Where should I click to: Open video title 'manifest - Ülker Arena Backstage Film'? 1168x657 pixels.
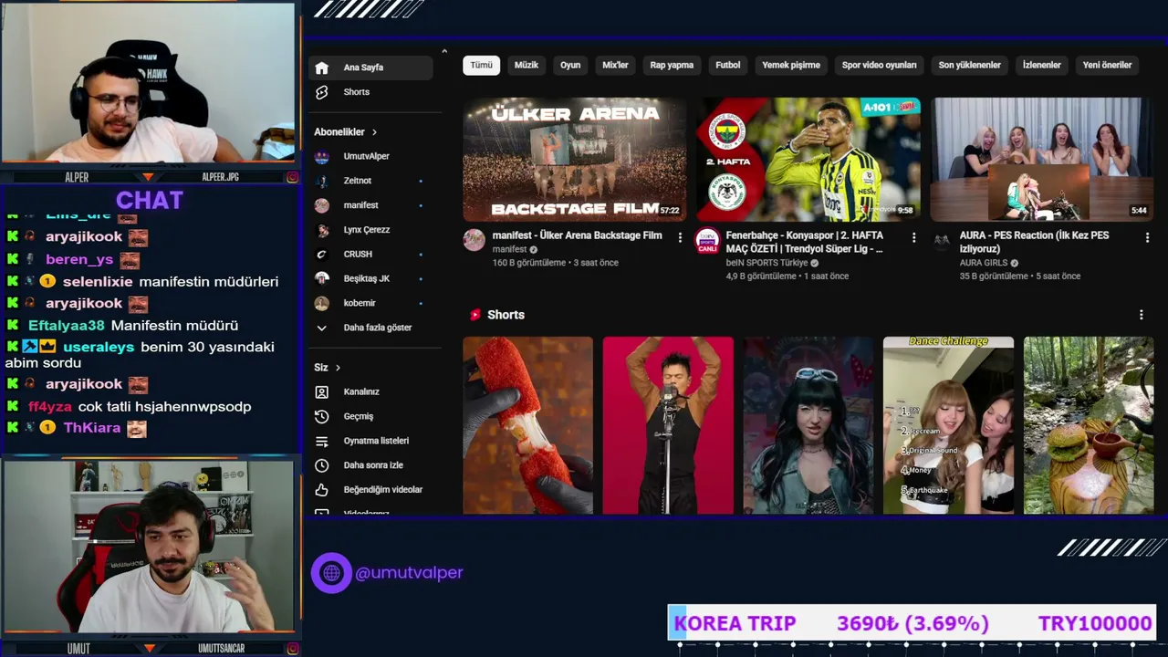[x=577, y=235]
